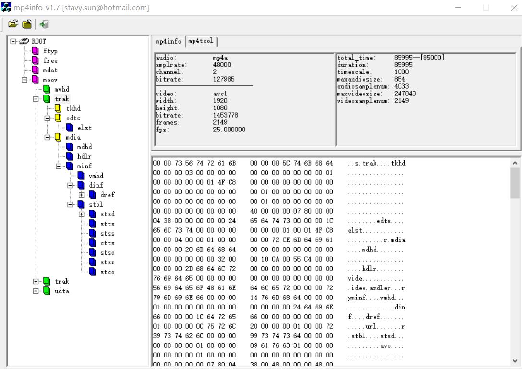The height and width of the screenshot is (369, 522).
Task: Collapse the dinf node
Action: (70, 185)
